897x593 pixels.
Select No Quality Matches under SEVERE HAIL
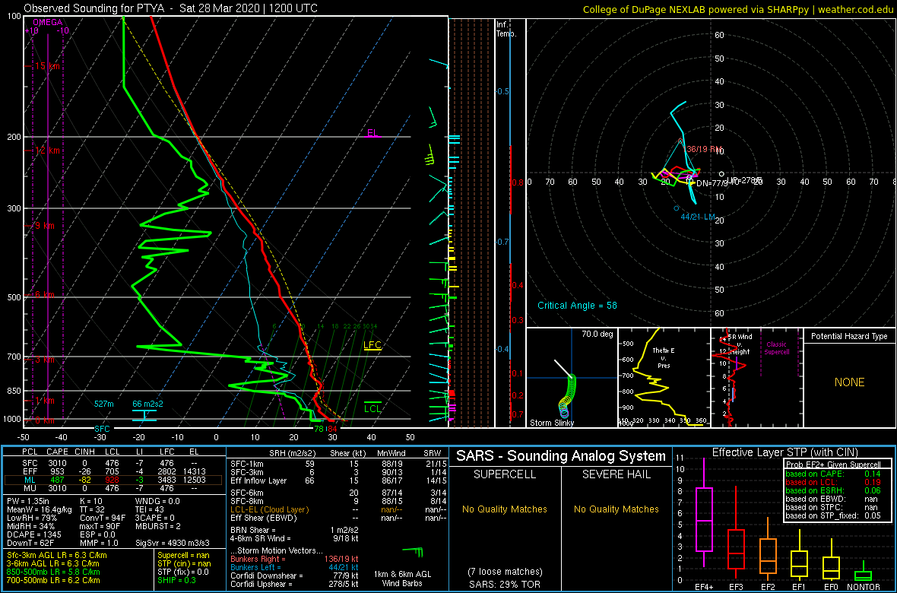pos(616,509)
